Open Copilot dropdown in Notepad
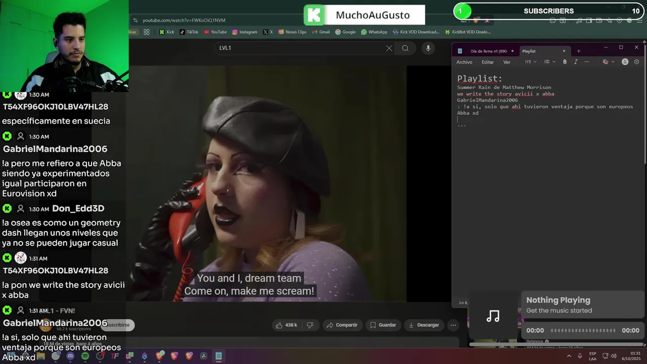The image size is (647, 364). pos(609,62)
